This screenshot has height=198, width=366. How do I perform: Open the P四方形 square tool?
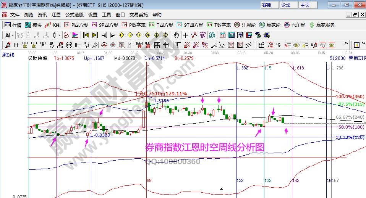coord(76,25)
